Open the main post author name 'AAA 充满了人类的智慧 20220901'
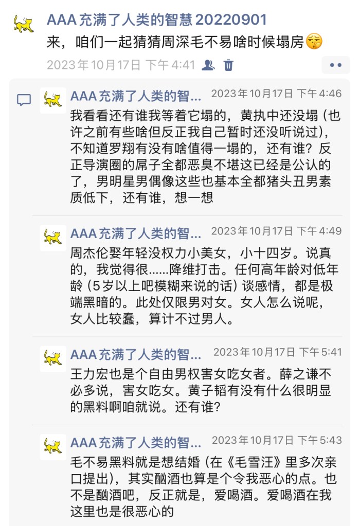Image resolution: width=359 pixels, height=526 pixels. 157,20
